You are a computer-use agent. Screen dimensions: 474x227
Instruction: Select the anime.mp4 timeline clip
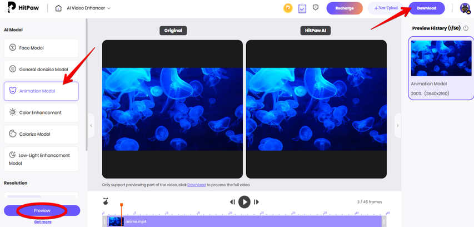click(x=245, y=221)
